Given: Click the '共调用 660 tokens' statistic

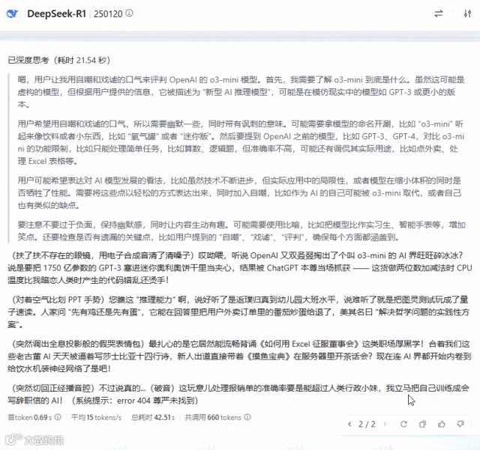Looking at the screenshot, I should pyautogui.click(x=213, y=417).
